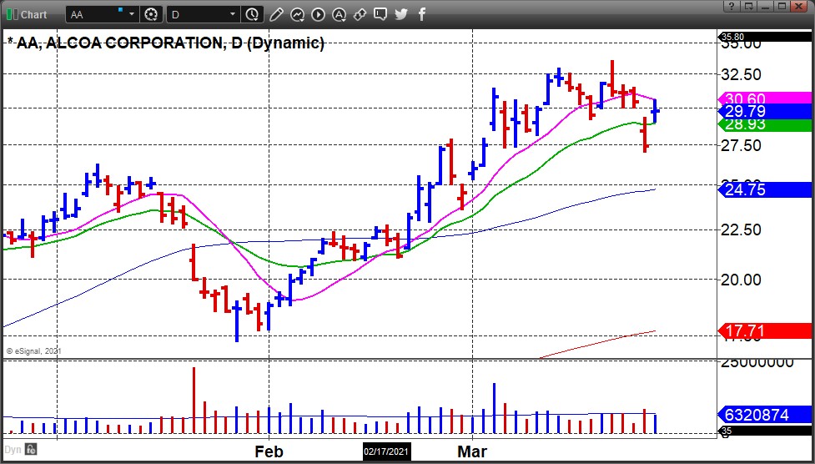Open the symbol settings gear icon
This screenshot has height=464, width=815.
151,14
